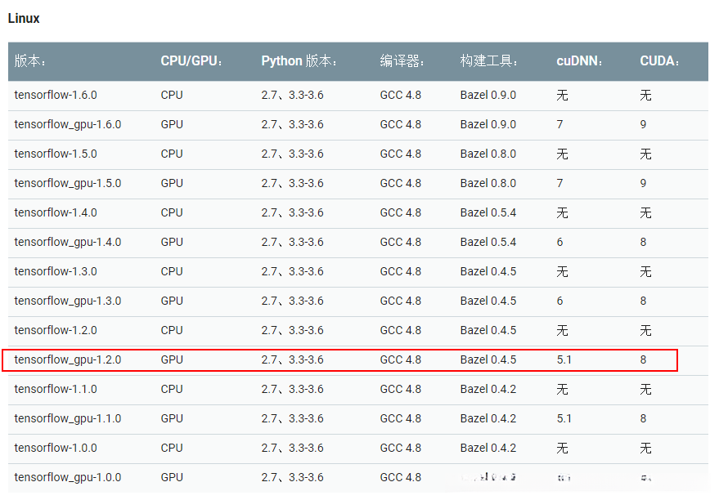Click the tensorflow-1.3.0 row label
The image size is (719, 500).
[x=56, y=271]
